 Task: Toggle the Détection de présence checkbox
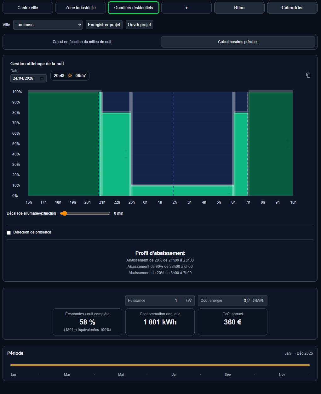click(9, 233)
